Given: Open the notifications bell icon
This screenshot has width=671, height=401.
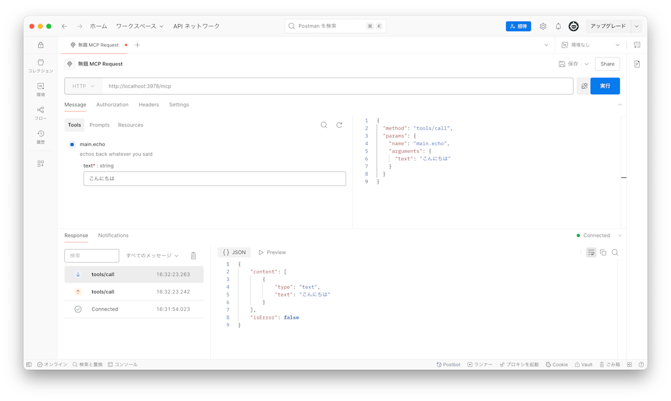Looking at the screenshot, I should tap(558, 26).
